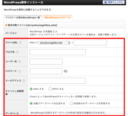Show help icon next to メールアドレス
The height and width of the screenshot is (116, 128).
coord(24,81)
